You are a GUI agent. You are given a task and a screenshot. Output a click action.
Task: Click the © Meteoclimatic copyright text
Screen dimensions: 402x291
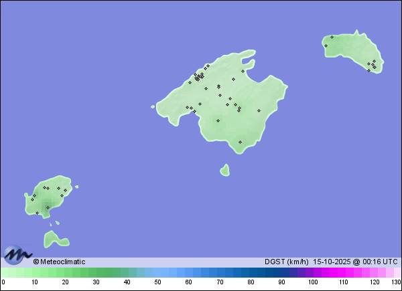click(59, 262)
